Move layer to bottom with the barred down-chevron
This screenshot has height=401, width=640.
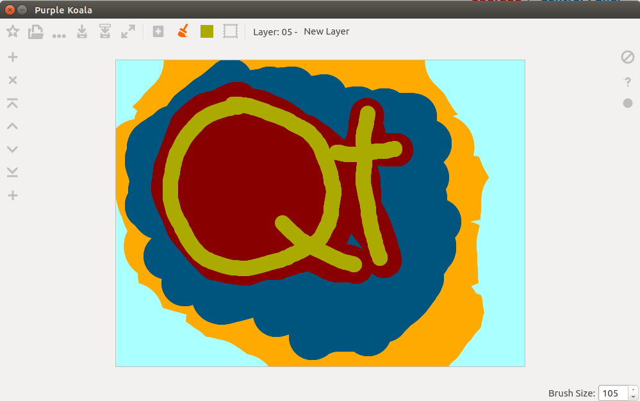(x=12, y=172)
